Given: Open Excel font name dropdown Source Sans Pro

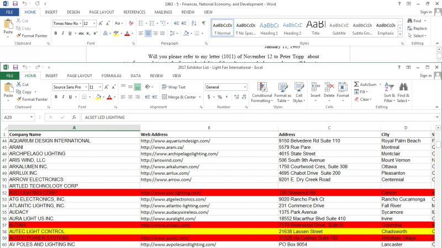Looking at the screenshot, I should tap(86, 87).
